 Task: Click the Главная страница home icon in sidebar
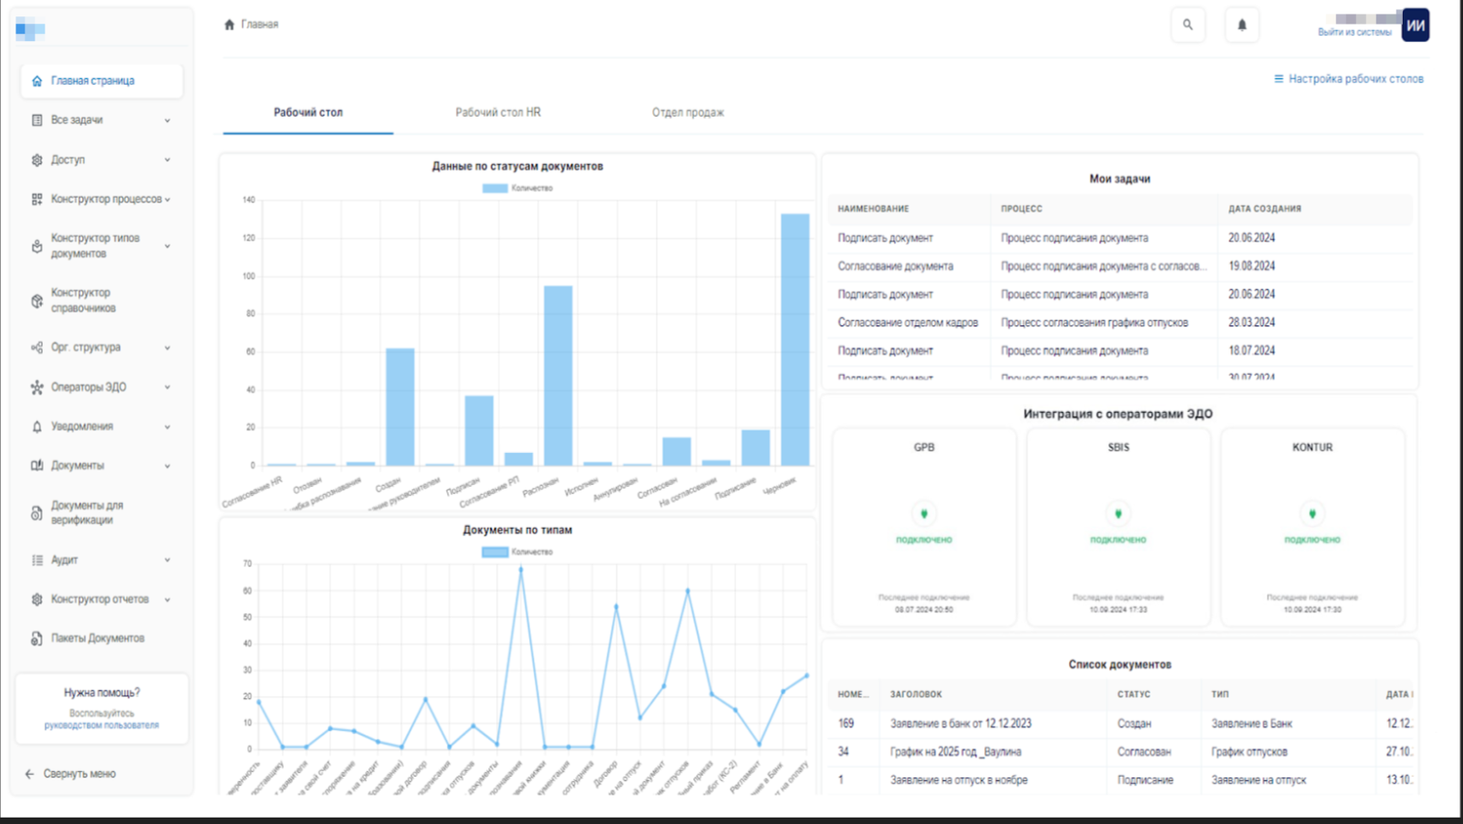[x=36, y=81]
